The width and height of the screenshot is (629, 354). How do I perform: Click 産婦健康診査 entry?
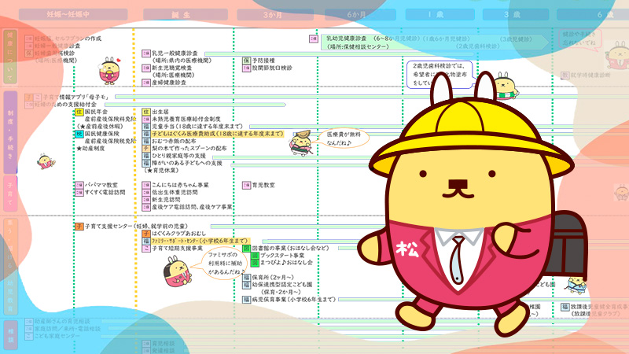169,83
